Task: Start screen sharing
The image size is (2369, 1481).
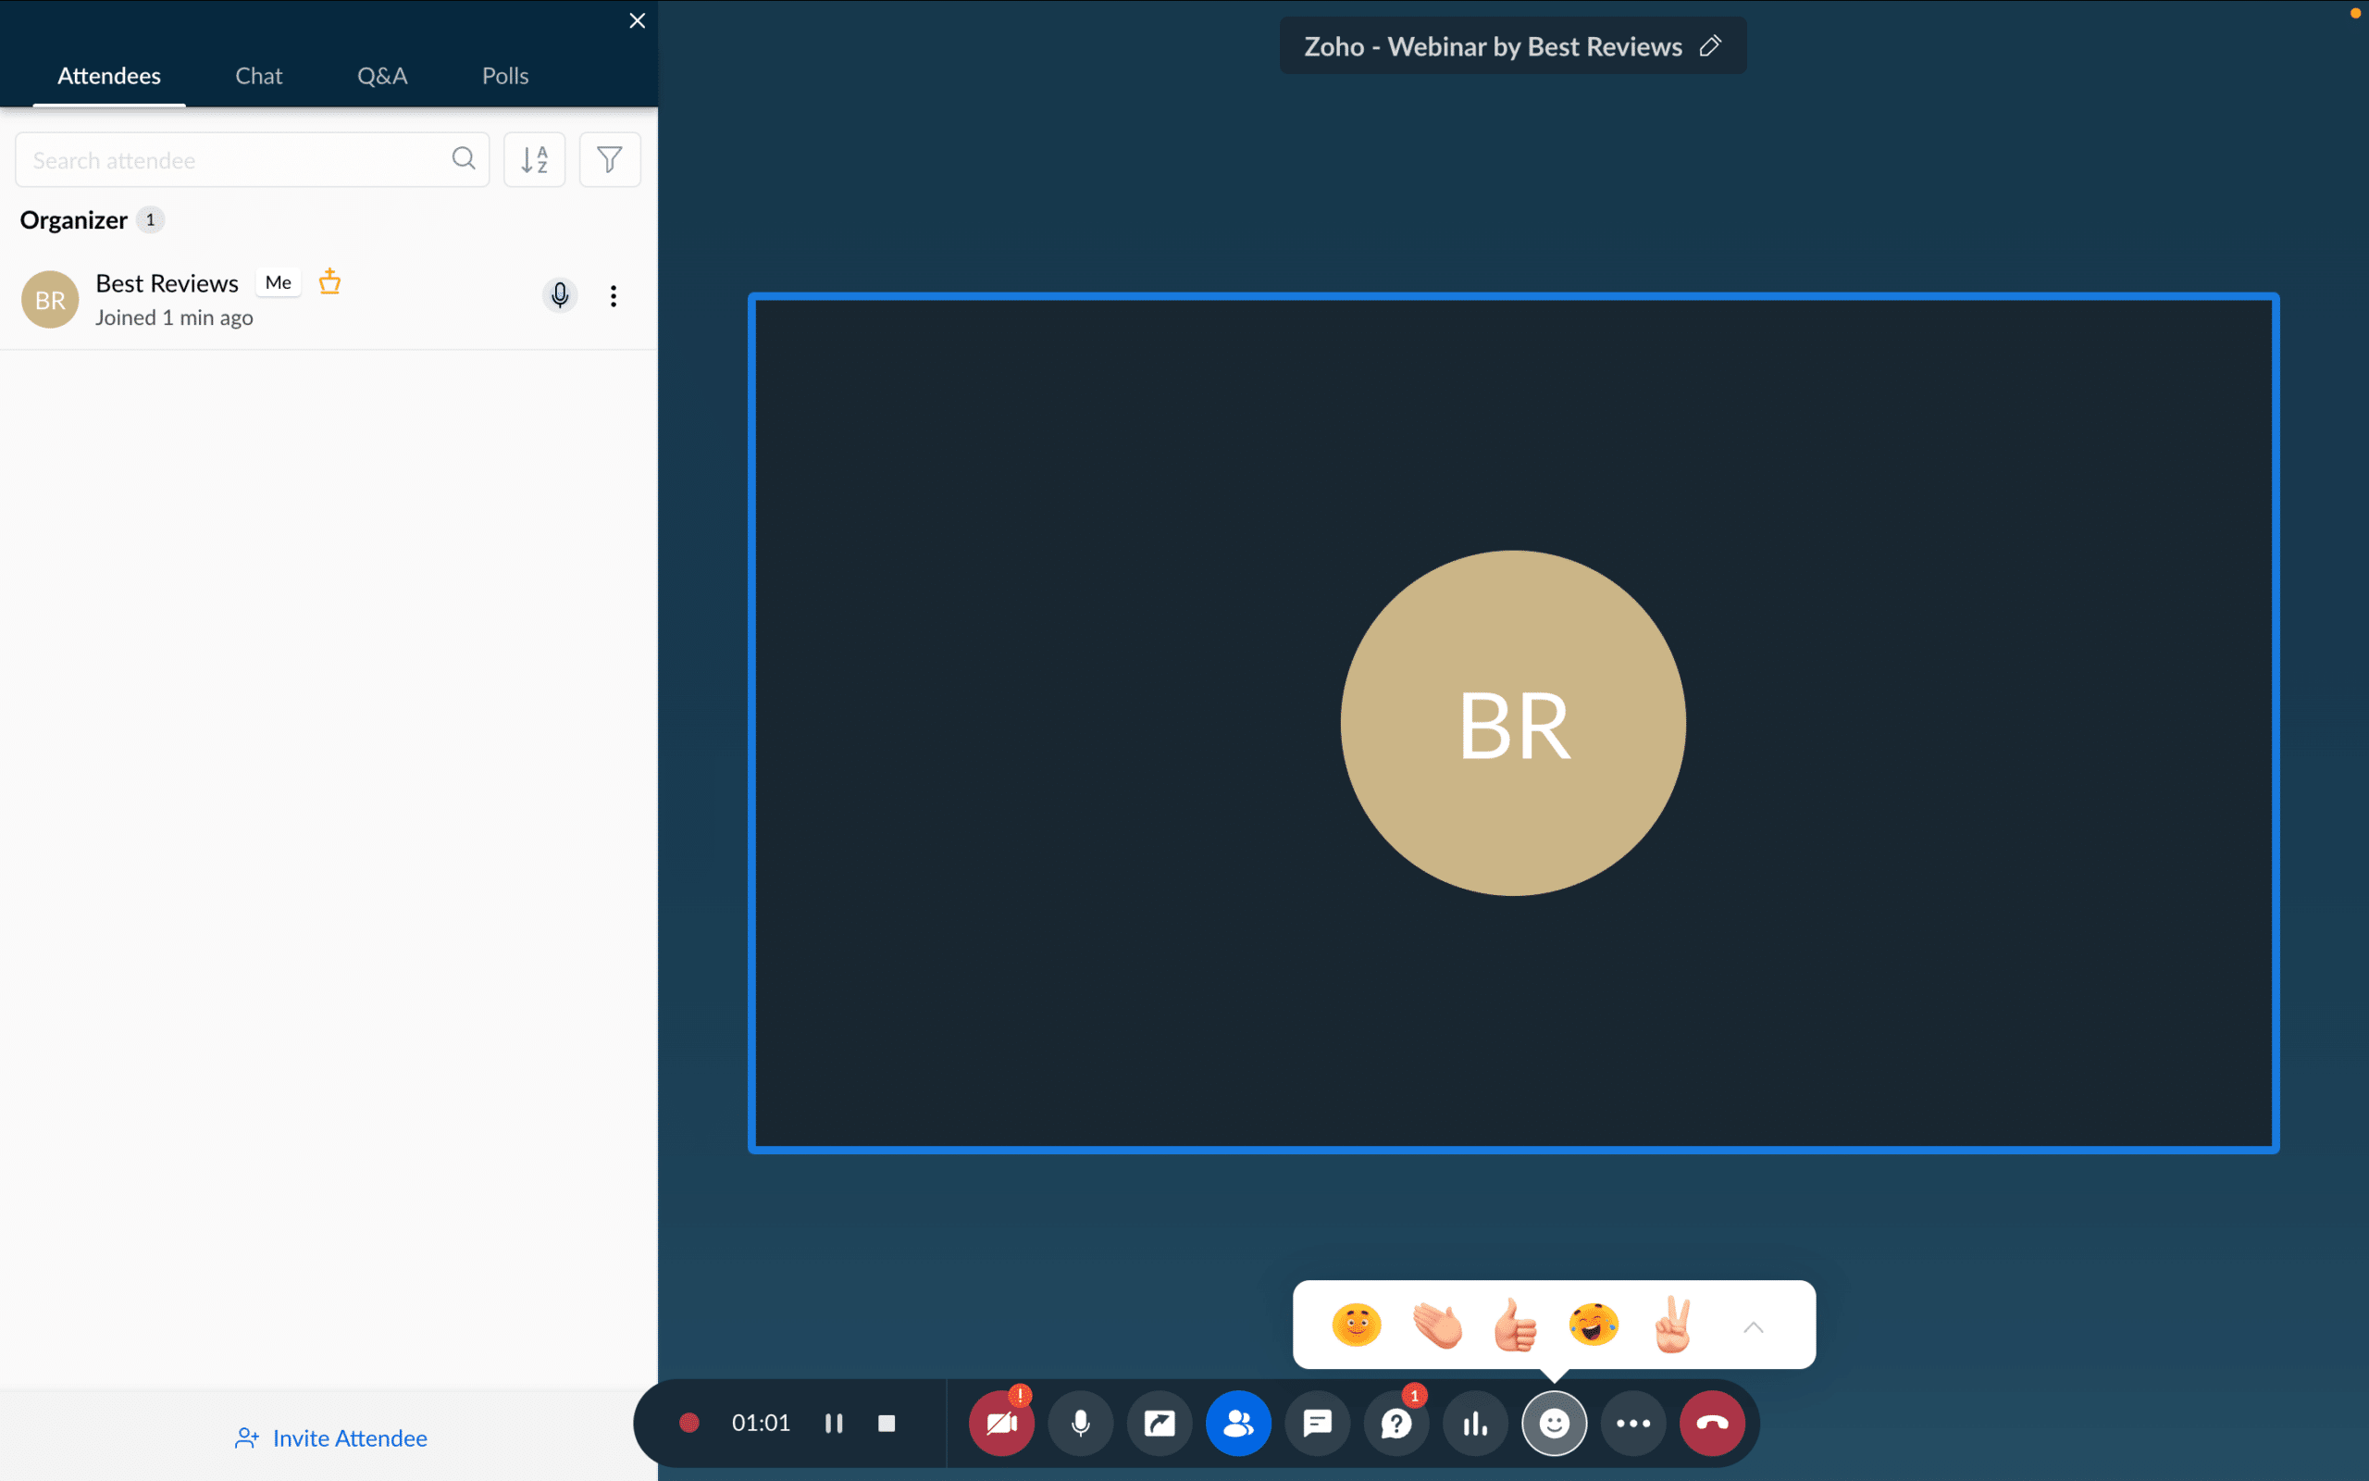Action: click(x=1159, y=1424)
